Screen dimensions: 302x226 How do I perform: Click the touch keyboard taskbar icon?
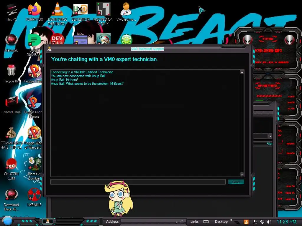pyautogui.click(x=206, y=222)
